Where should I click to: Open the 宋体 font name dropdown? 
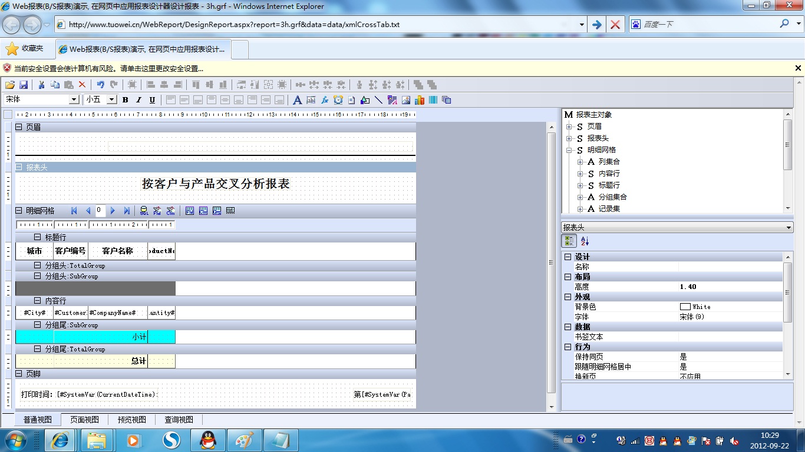(74, 99)
